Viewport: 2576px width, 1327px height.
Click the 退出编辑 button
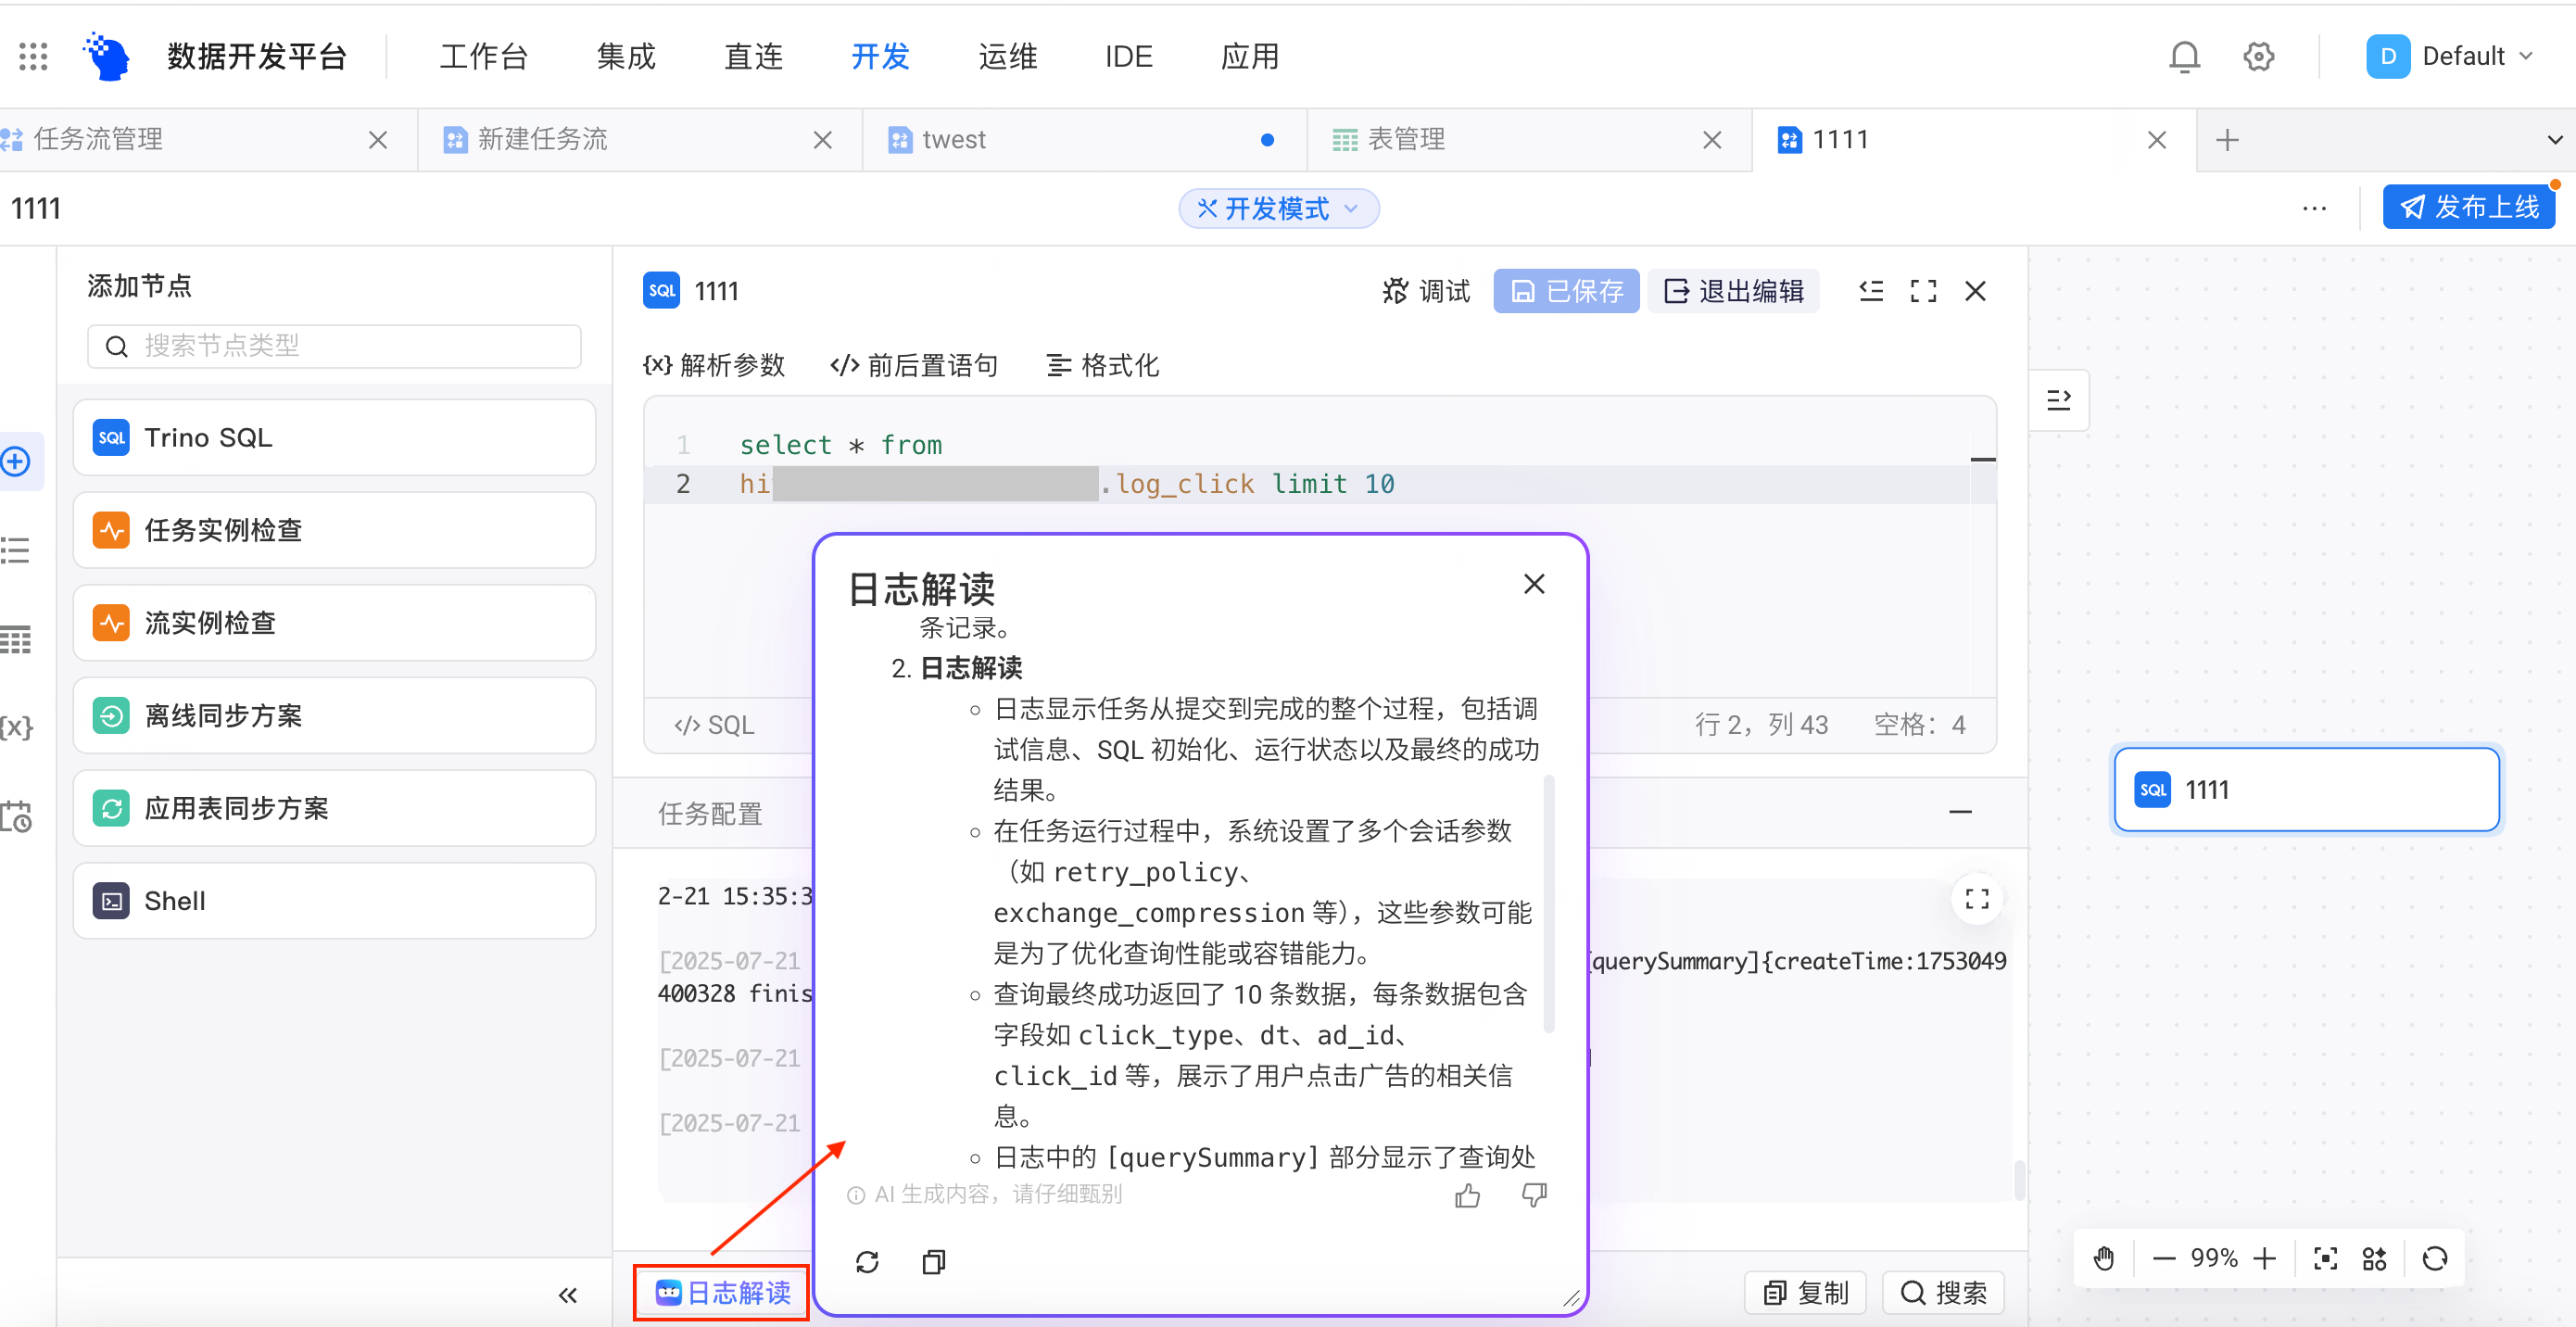point(1733,291)
